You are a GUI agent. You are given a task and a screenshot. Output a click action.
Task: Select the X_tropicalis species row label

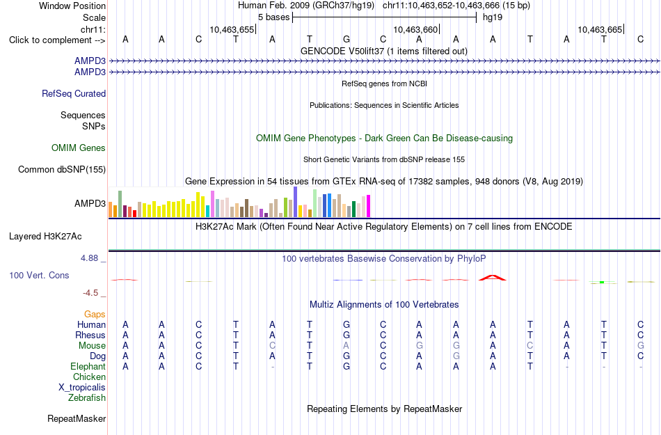click(82, 388)
